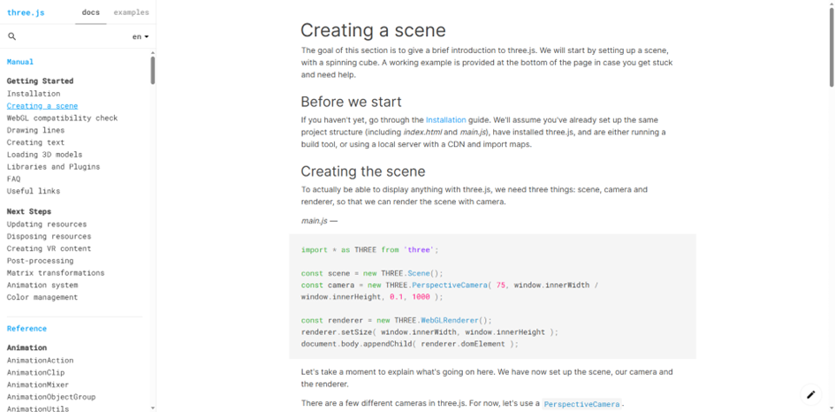
Task: Open the AnimationClip reference
Action: pyautogui.click(x=35, y=372)
